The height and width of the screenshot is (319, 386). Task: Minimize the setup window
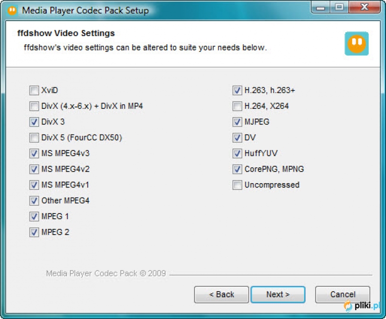320,7
